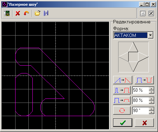The height and width of the screenshot is (132, 158).
Task: Increase the 80 % value with up arrow
Action: (152, 99)
